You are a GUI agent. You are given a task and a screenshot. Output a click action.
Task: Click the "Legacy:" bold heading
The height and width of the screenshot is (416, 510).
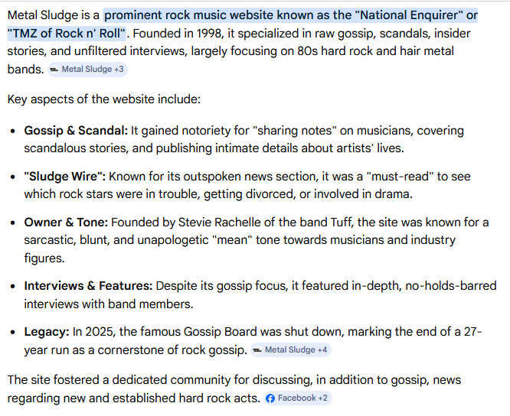point(46,332)
